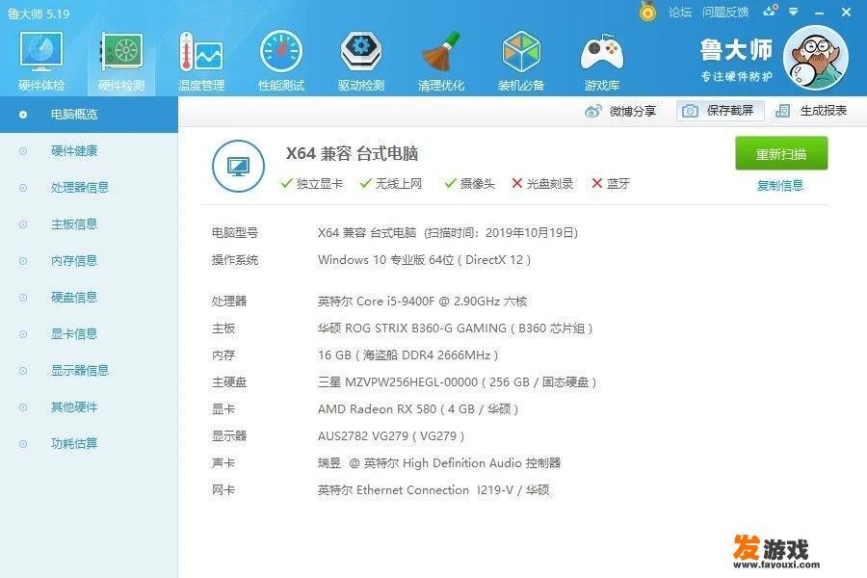
Task: Click the AUS2782 VG279 monitor value
Action: point(391,436)
